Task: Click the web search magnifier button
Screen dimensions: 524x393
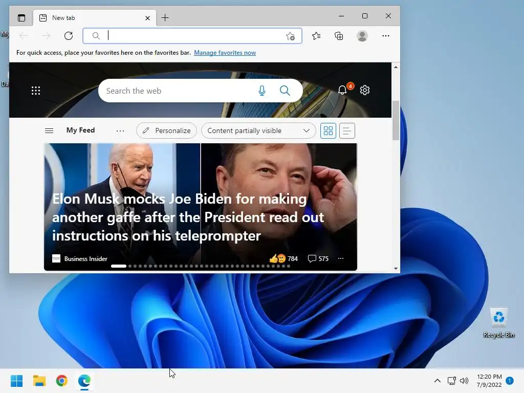Action: (285, 91)
